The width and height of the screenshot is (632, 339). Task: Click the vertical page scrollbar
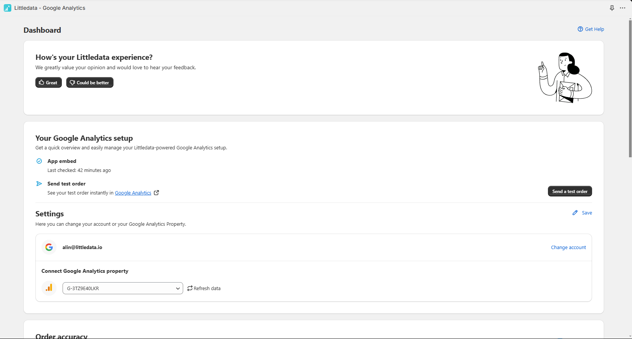[x=630, y=88]
